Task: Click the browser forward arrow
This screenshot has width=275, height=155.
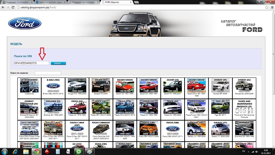Action: 8,7
